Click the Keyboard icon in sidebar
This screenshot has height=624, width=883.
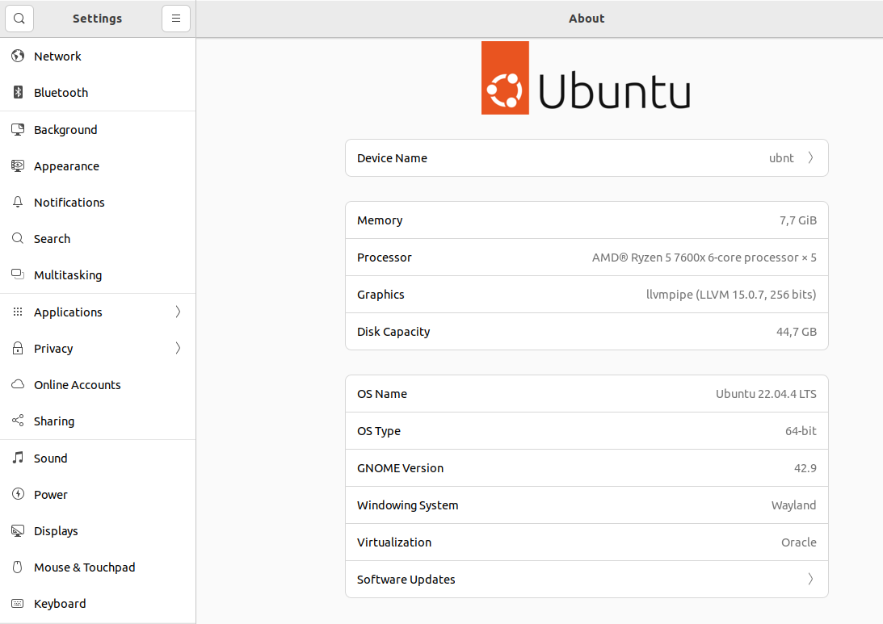(18, 603)
